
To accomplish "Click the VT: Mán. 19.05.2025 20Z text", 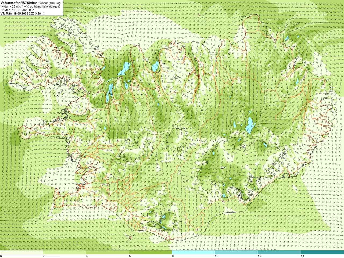I will (17, 13).
